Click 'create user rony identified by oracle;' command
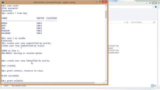Screen dimensions: 160x90 28,61
